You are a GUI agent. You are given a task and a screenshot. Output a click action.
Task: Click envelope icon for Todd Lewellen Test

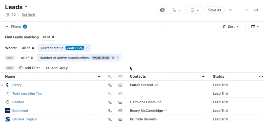point(120,94)
